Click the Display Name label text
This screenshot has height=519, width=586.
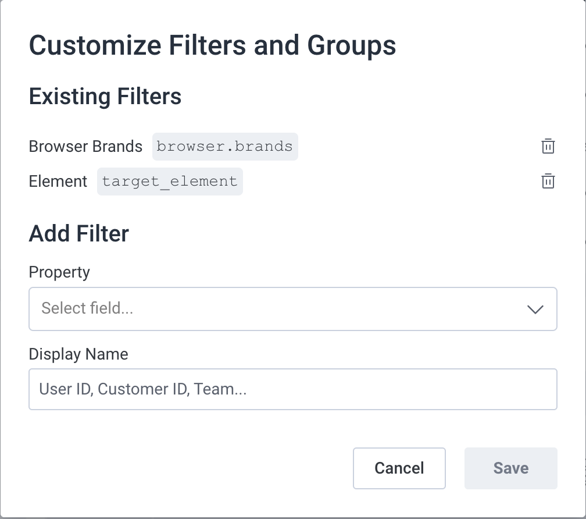(x=78, y=354)
